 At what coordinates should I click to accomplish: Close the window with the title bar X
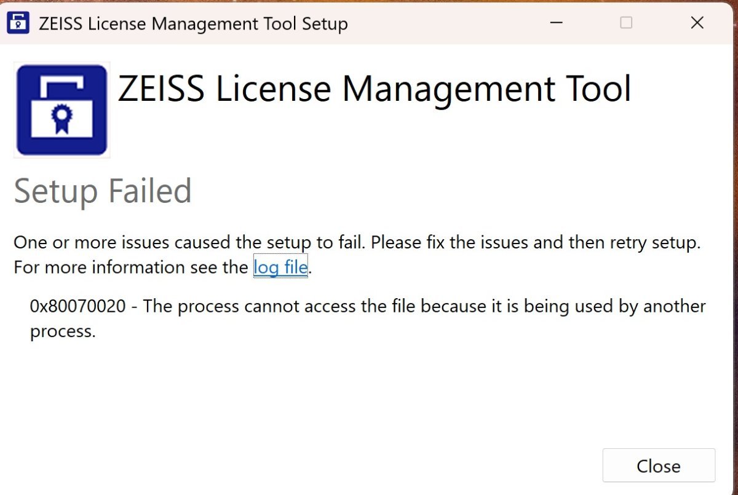(697, 23)
